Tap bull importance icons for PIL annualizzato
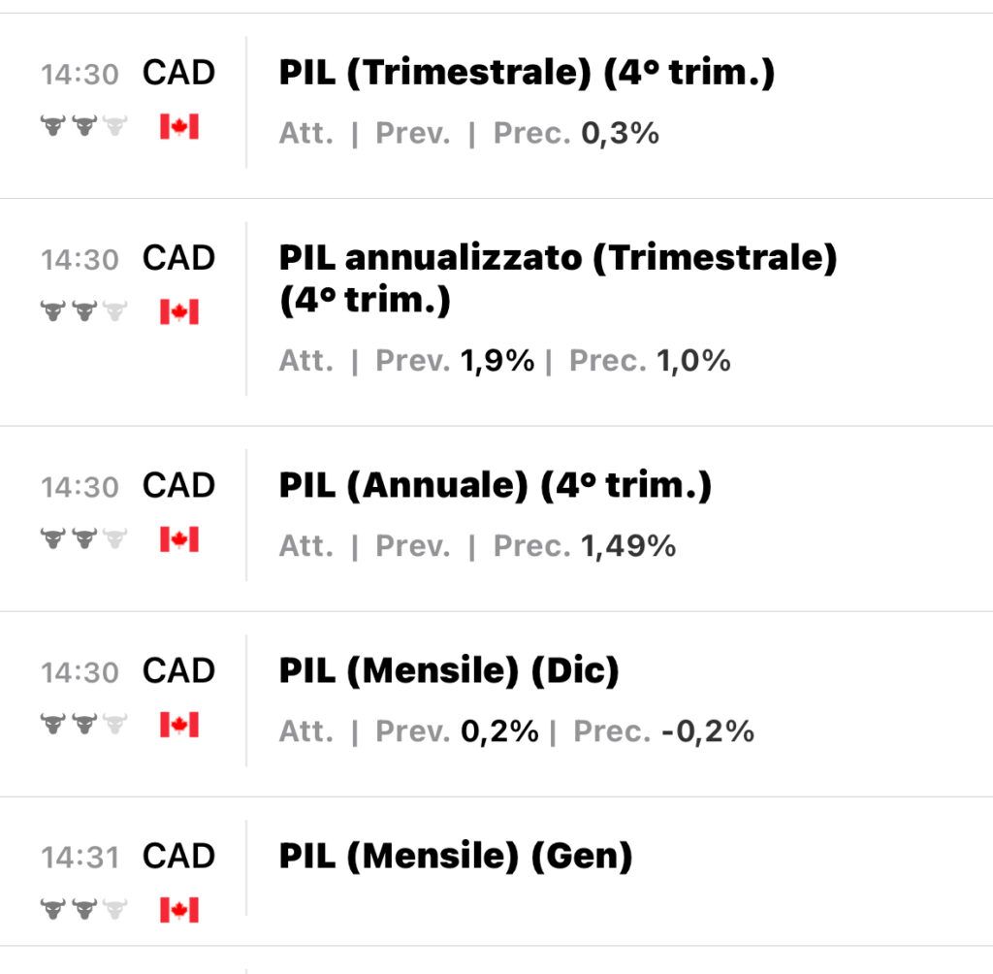 (83, 310)
